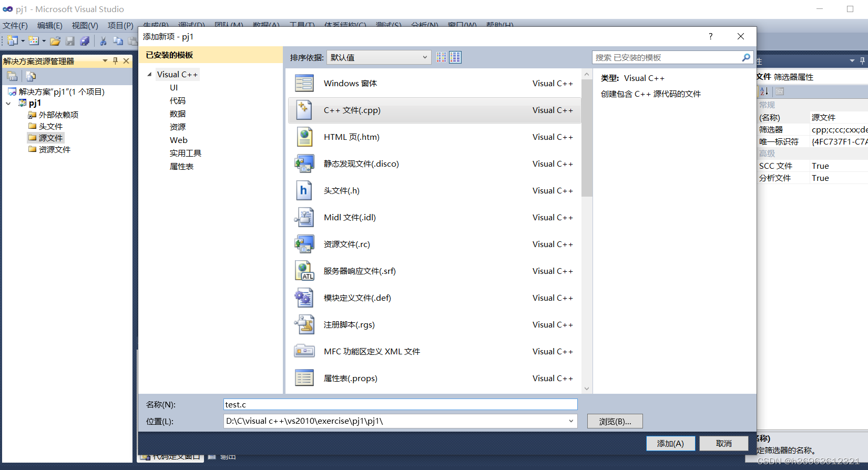The width and height of the screenshot is (868, 470).
Task: Click alphabetical sort icon in properties panel
Action: (x=764, y=91)
